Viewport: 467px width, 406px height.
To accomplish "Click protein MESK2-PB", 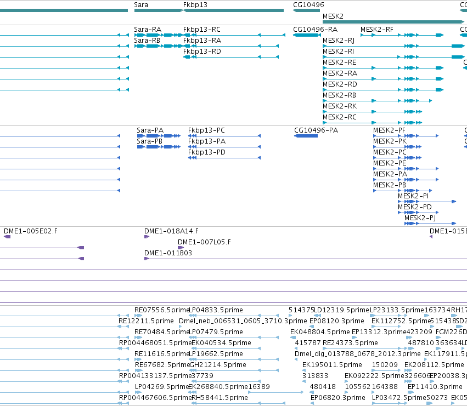I will (390, 185).
